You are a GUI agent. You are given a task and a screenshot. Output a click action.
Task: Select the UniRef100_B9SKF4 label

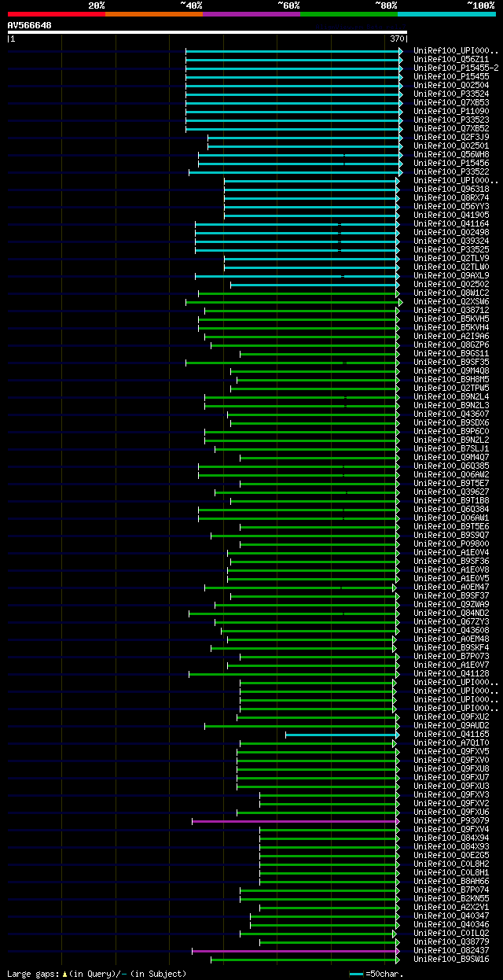pos(451,647)
